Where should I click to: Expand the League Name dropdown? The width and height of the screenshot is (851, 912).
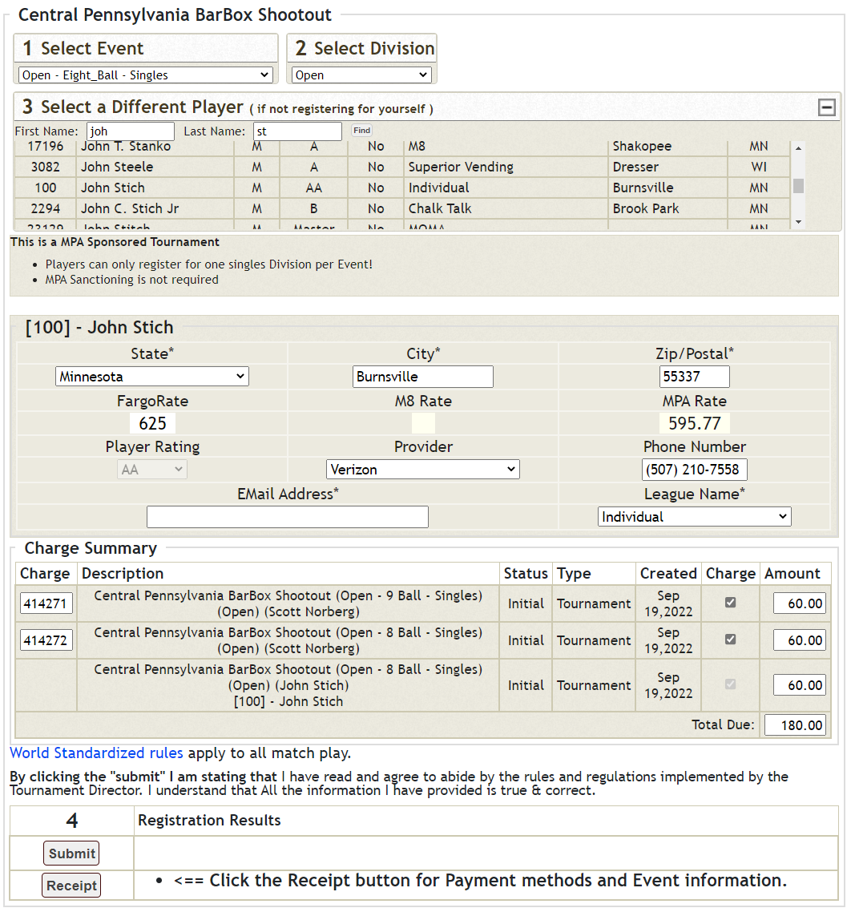(x=694, y=517)
